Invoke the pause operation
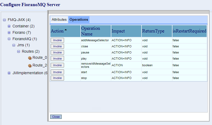The height and width of the screenshot is (125, 212). click(x=57, y=52)
